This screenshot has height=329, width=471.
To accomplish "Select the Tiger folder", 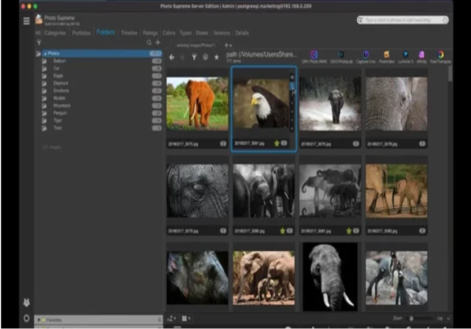I will click(x=101, y=121).
